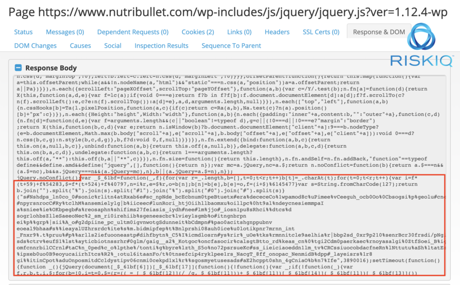This screenshot has height=285, width=460.
Task: Select the Response & DOM tab
Action: point(379,32)
